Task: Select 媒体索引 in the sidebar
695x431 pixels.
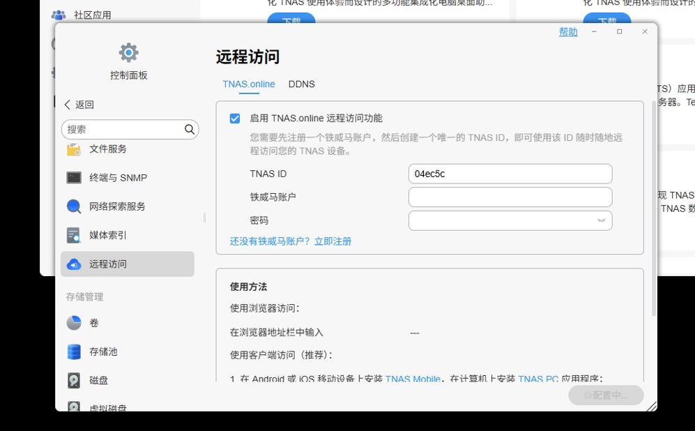Action: click(128, 235)
